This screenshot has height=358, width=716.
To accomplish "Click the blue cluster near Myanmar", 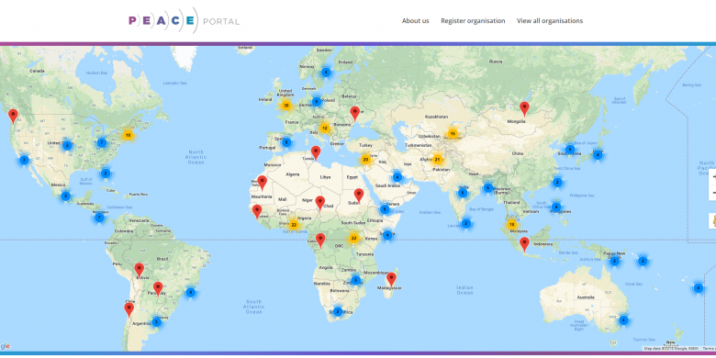I will [x=488, y=187].
